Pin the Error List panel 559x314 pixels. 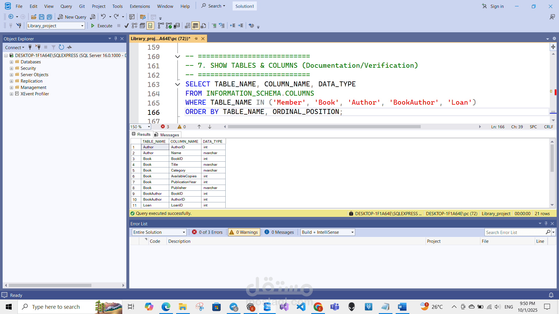pos(546,223)
